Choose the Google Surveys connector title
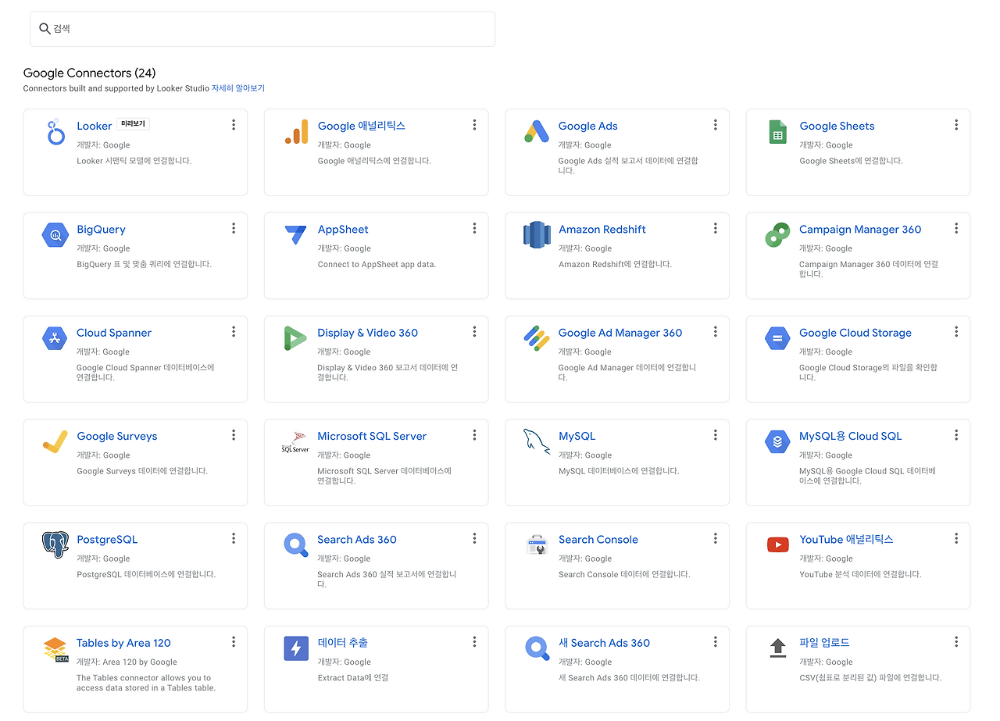Screen dimensions: 1000x721 [x=117, y=436]
